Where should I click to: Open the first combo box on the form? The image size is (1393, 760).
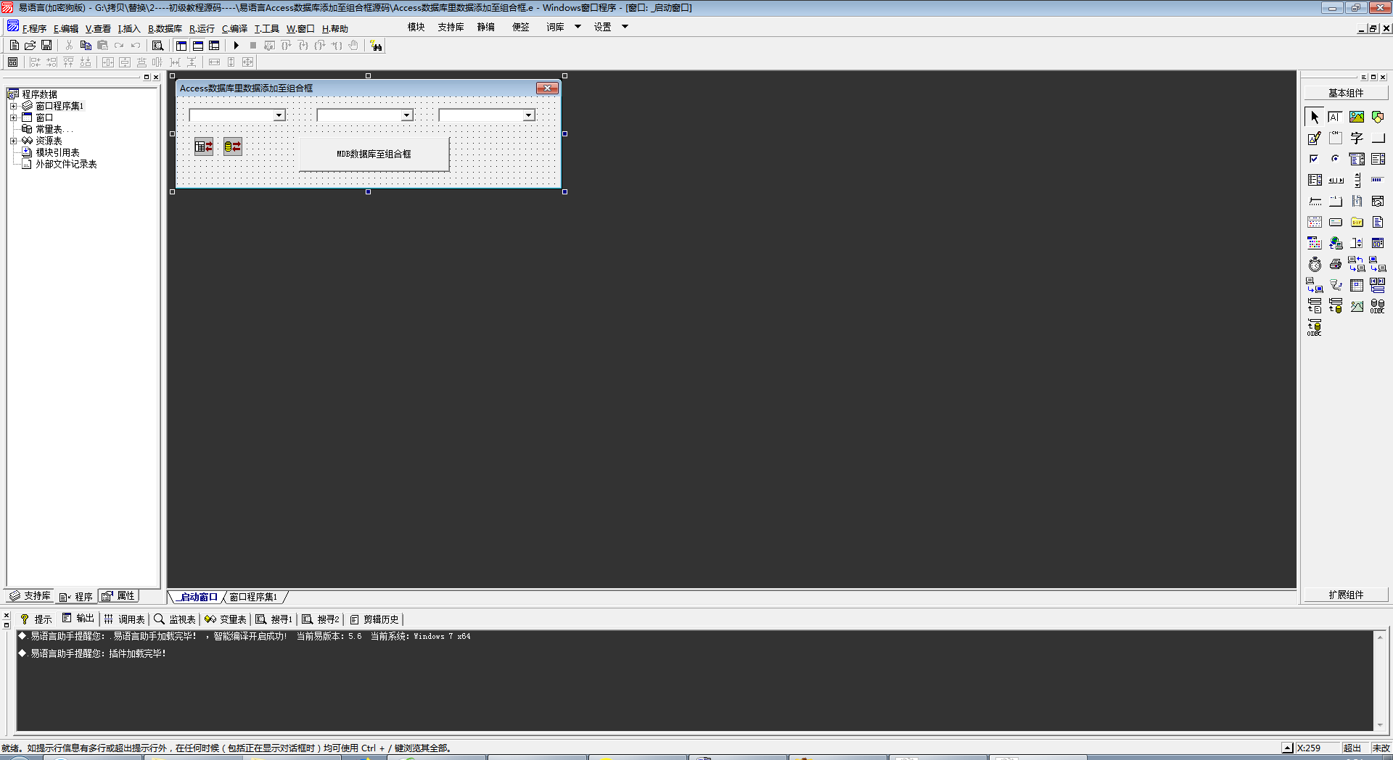click(279, 115)
